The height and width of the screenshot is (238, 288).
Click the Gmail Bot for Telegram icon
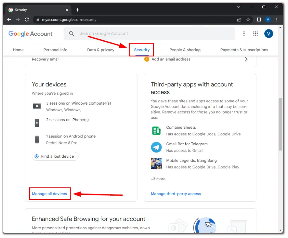(x=156, y=147)
